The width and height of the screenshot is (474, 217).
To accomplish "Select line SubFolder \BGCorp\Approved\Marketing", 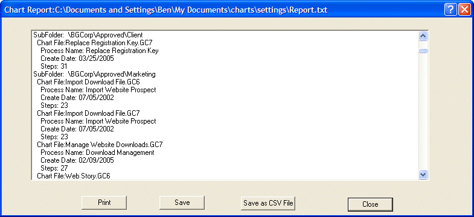I will [94, 74].
